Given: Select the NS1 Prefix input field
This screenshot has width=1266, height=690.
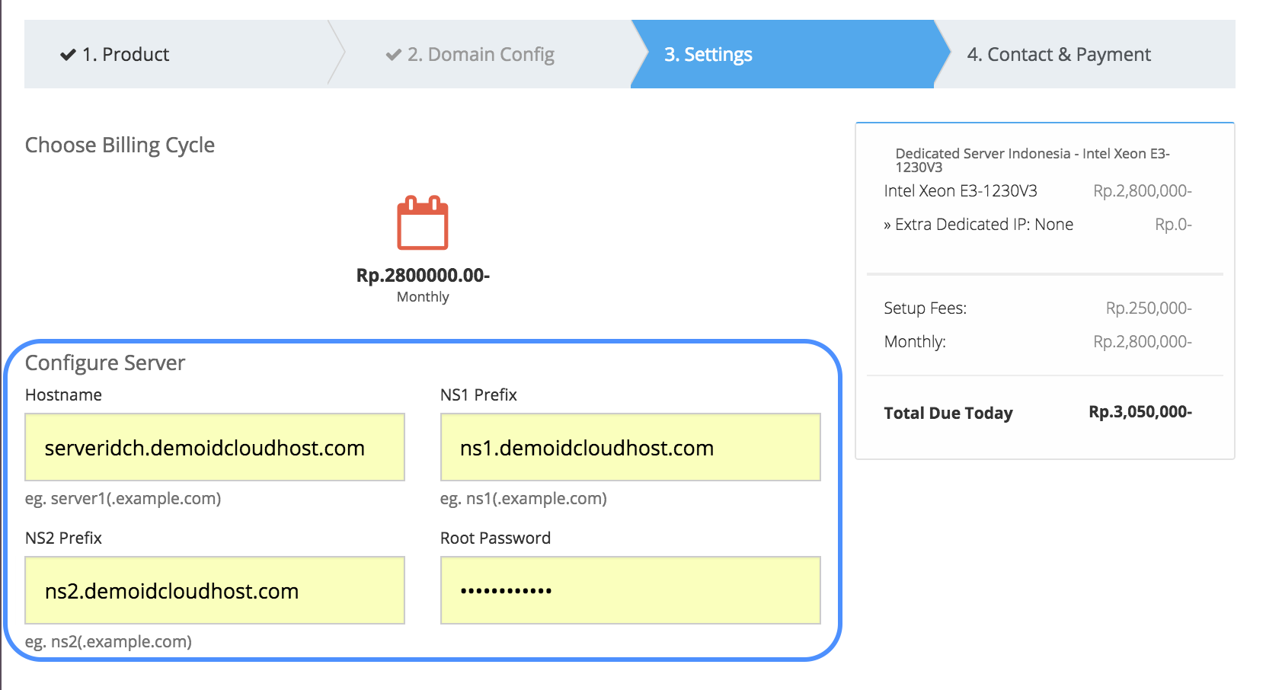Looking at the screenshot, I should tap(629, 447).
